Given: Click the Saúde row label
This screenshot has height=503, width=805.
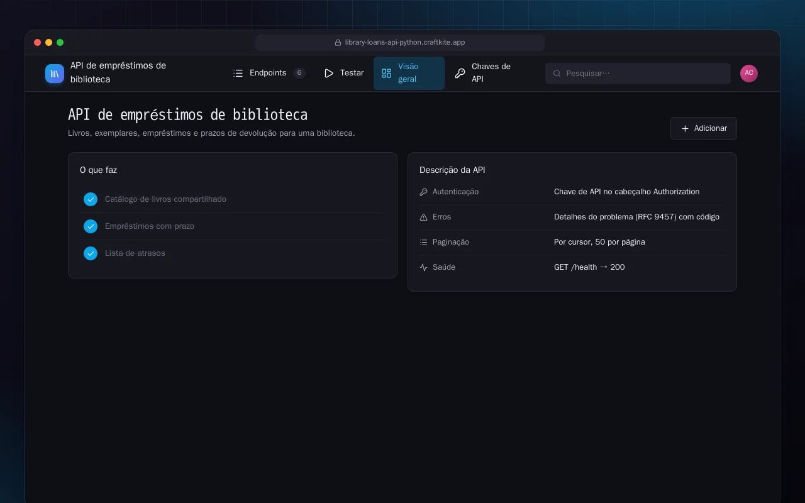Looking at the screenshot, I should [x=444, y=267].
